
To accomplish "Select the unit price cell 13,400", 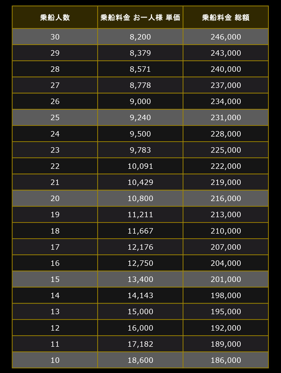I will click(x=140, y=279).
